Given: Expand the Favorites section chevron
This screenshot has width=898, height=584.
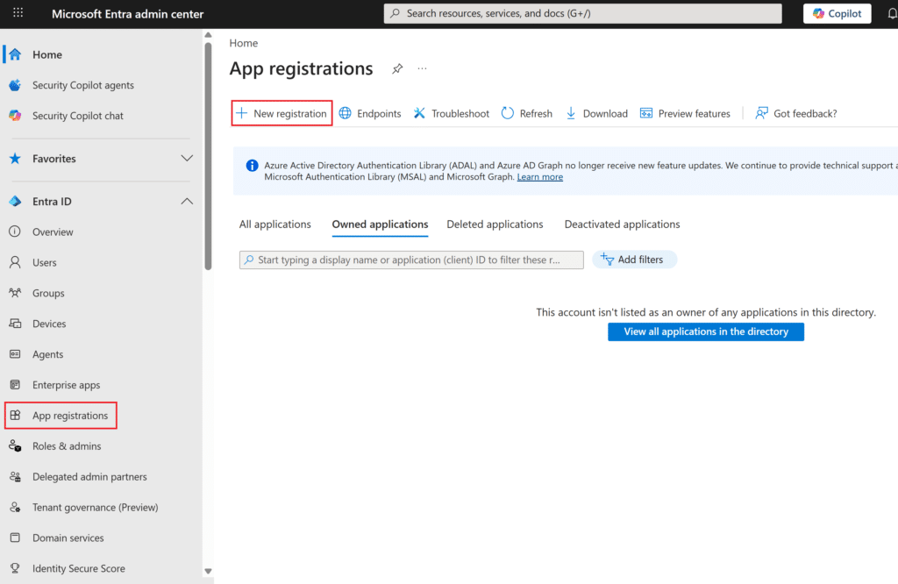Looking at the screenshot, I should (187, 158).
